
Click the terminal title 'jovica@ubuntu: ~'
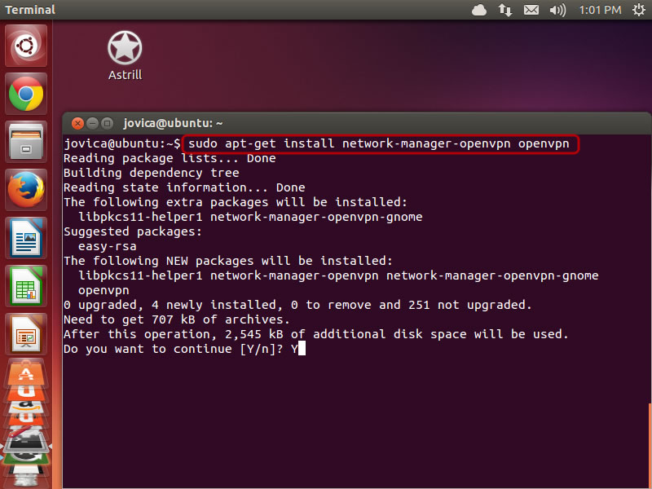173,124
